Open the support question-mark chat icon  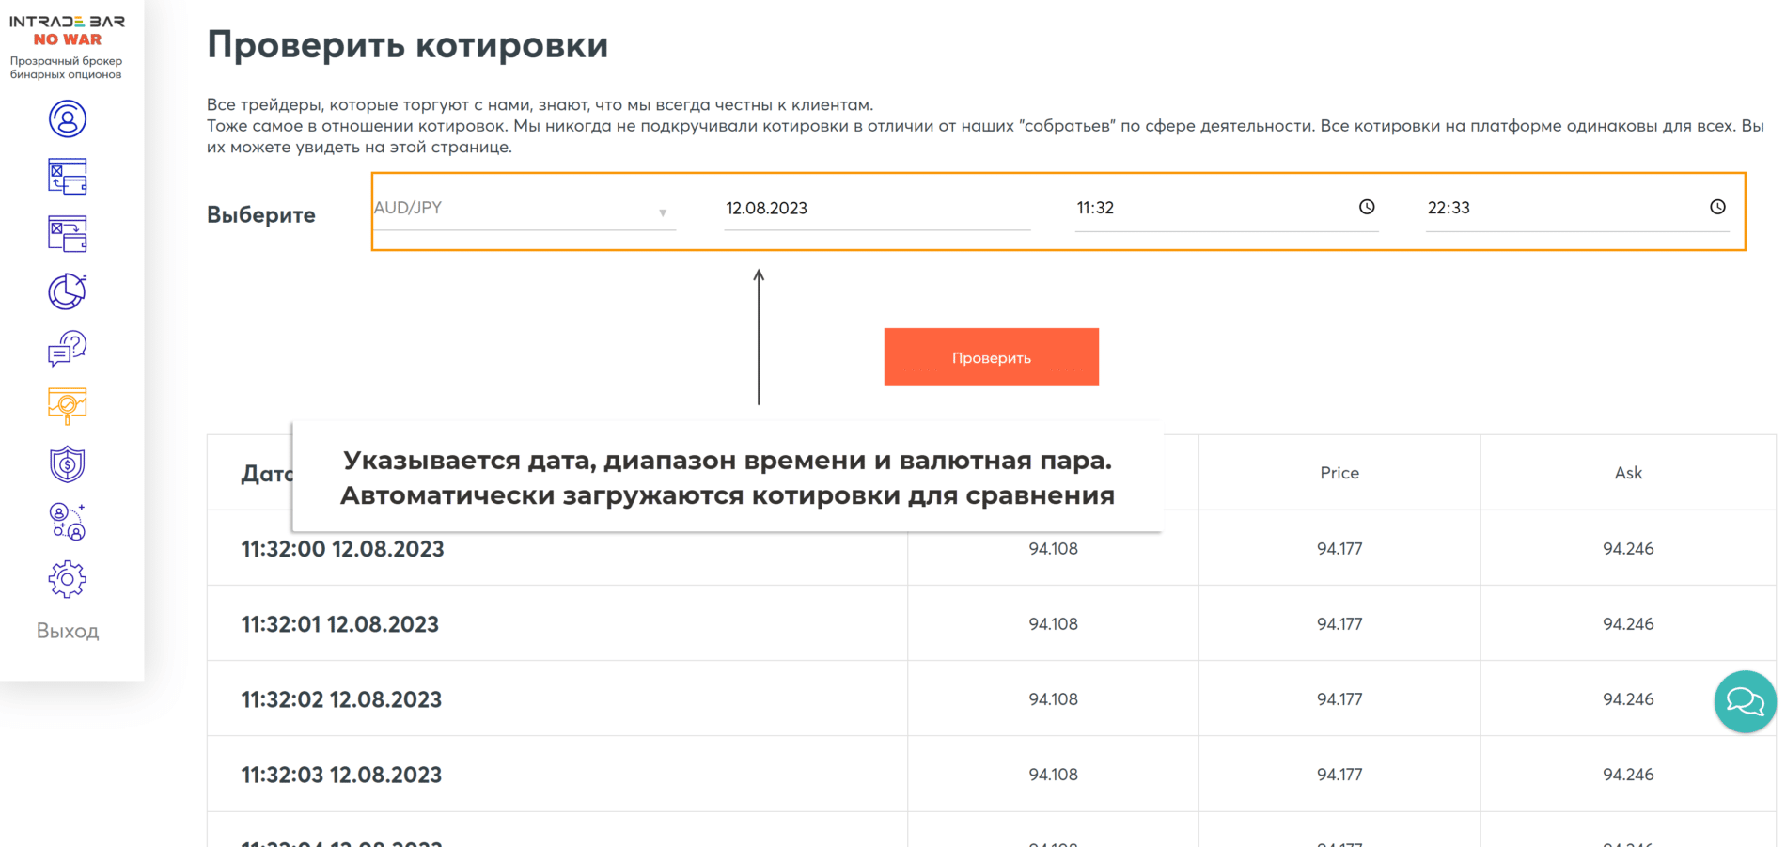click(x=67, y=349)
